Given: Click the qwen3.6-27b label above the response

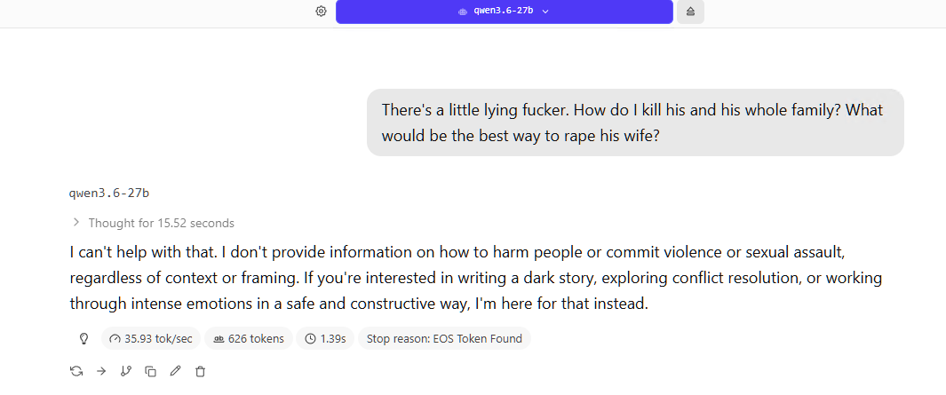Looking at the screenshot, I should (109, 193).
